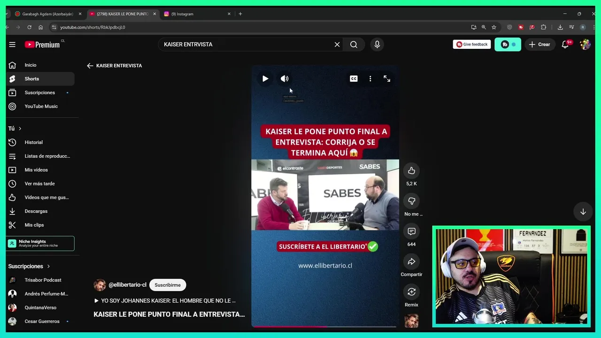Select Shorts in the sidebar
This screenshot has width=601, height=338.
click(x=40, y=79)
